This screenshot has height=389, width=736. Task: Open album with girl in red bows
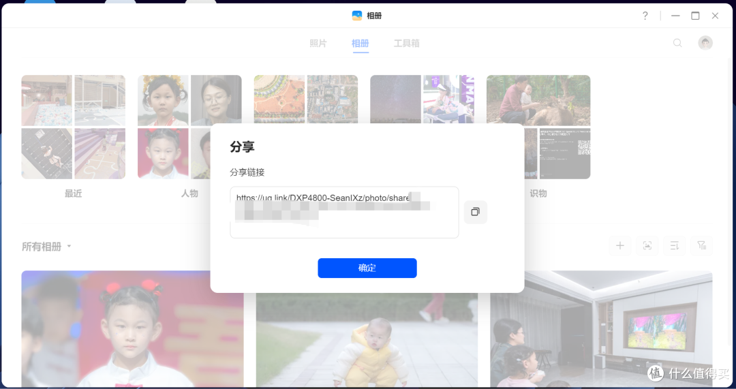tap(132, 329)
